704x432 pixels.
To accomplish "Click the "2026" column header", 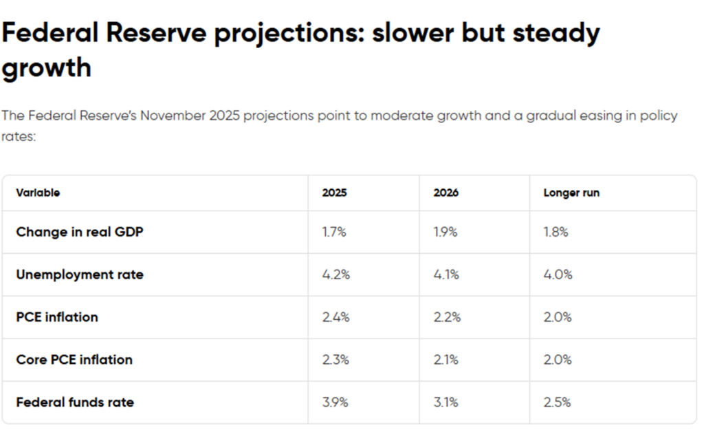I will [x=445, y=193].
